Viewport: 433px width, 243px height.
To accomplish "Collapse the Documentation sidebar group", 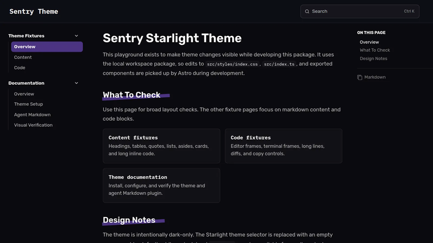I will [76, 83].
